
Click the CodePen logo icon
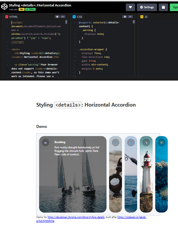(4, 7)
